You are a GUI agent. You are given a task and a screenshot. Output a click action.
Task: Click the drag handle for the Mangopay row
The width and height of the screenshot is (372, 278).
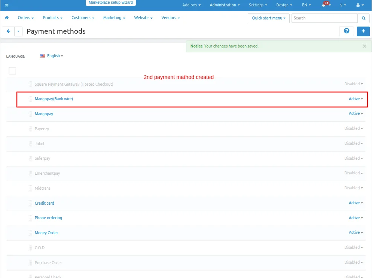pyautogui.click(x=31, y=114)
